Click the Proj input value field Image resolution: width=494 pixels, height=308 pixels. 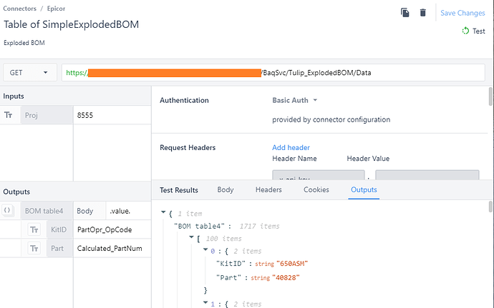click(x=112, y=115)
